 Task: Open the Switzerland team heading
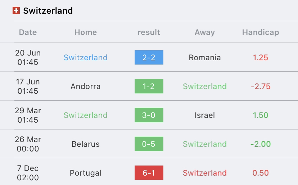[48, 11]
